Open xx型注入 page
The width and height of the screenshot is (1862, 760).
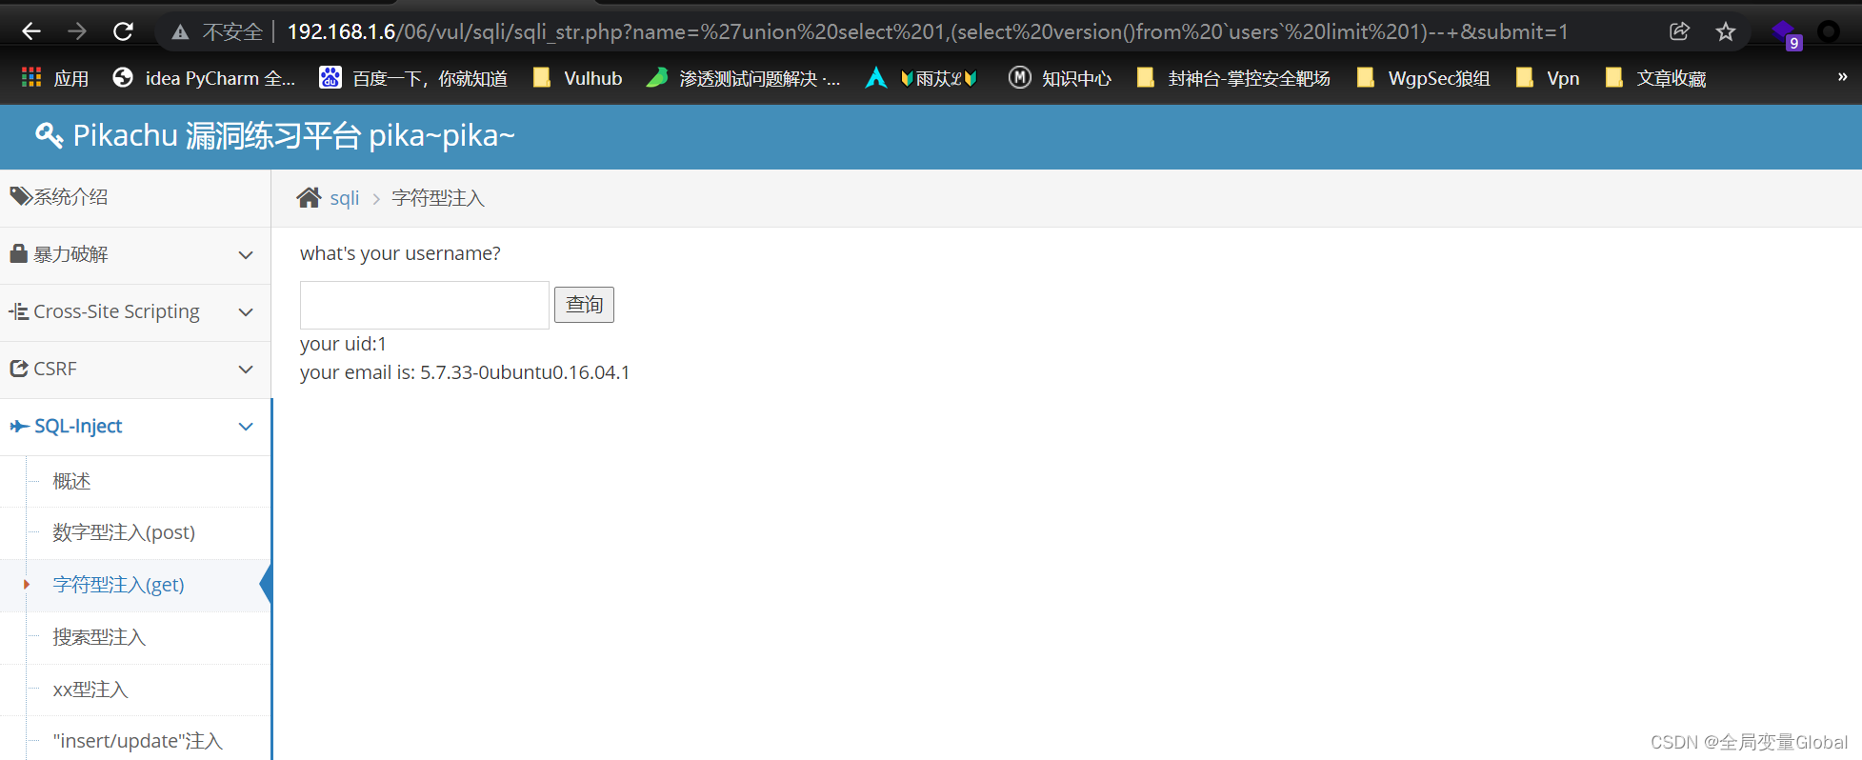[90, 690]
